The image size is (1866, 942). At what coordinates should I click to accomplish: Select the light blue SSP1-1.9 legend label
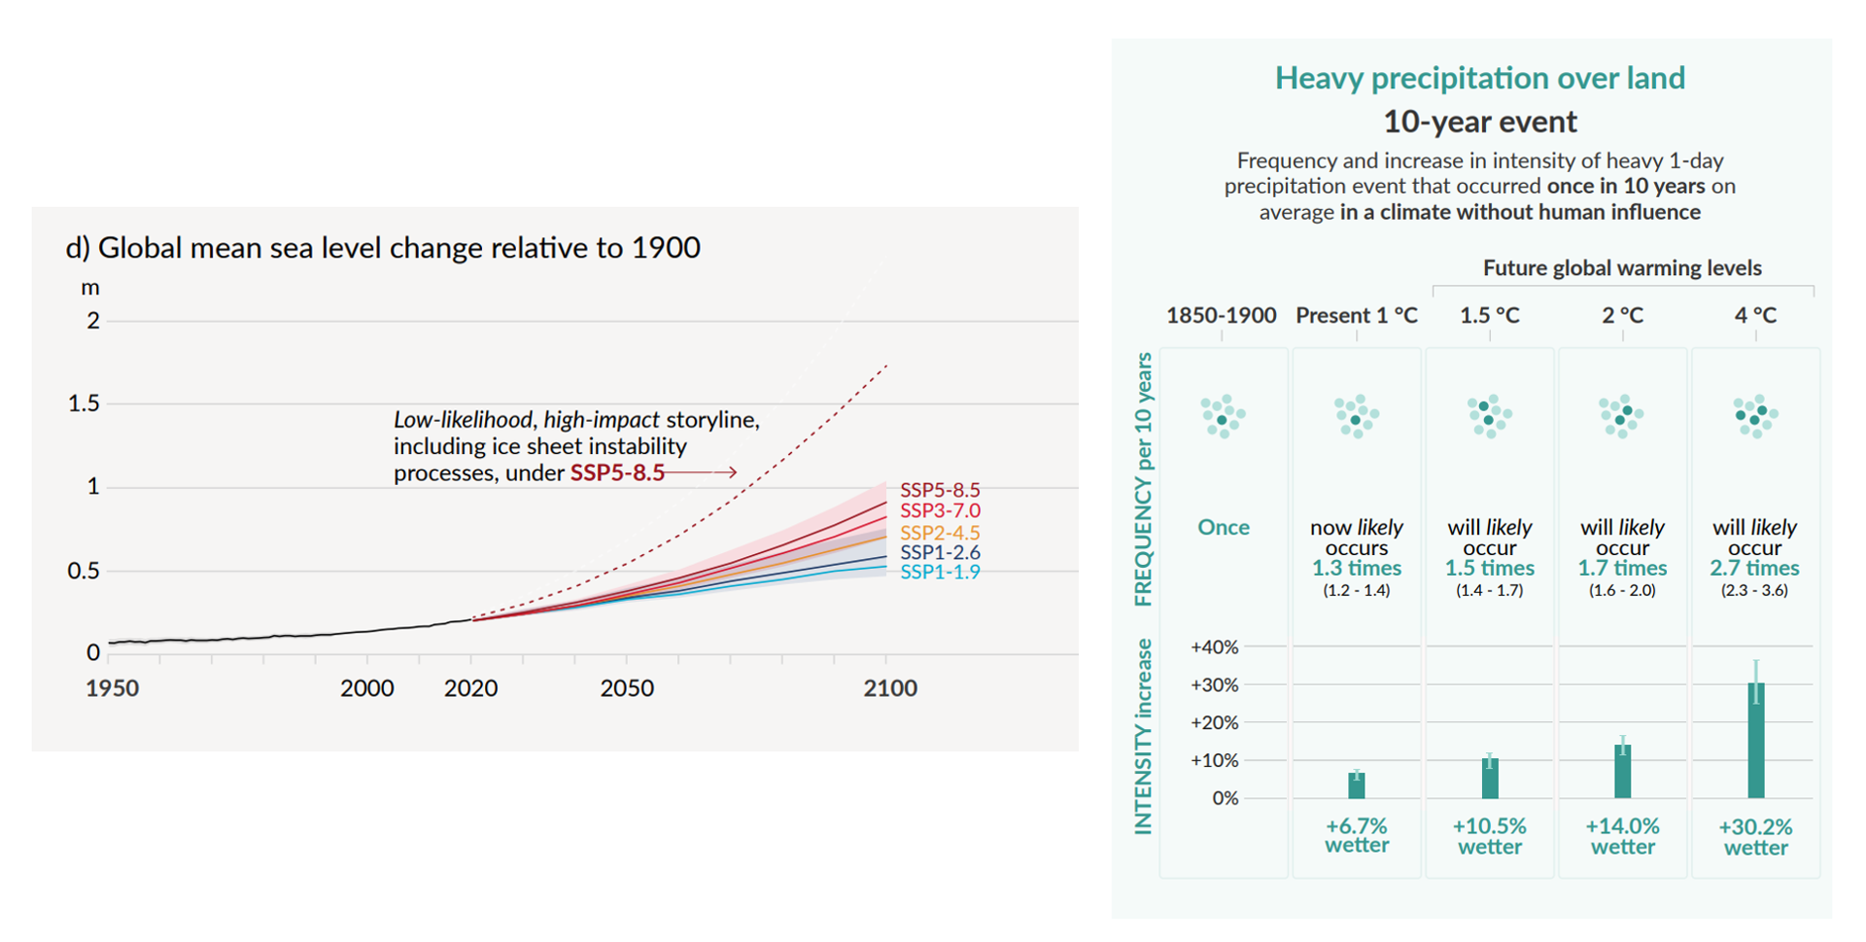click(939, 573)
